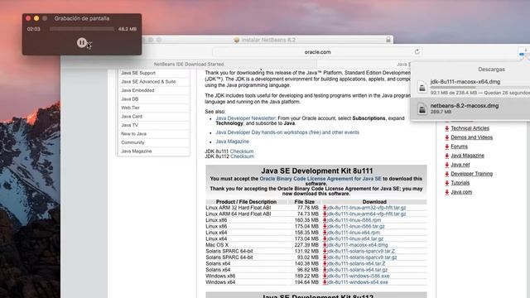Open Java Developer Day workshops link
530x298 pixels.
[x=287, y=132]
